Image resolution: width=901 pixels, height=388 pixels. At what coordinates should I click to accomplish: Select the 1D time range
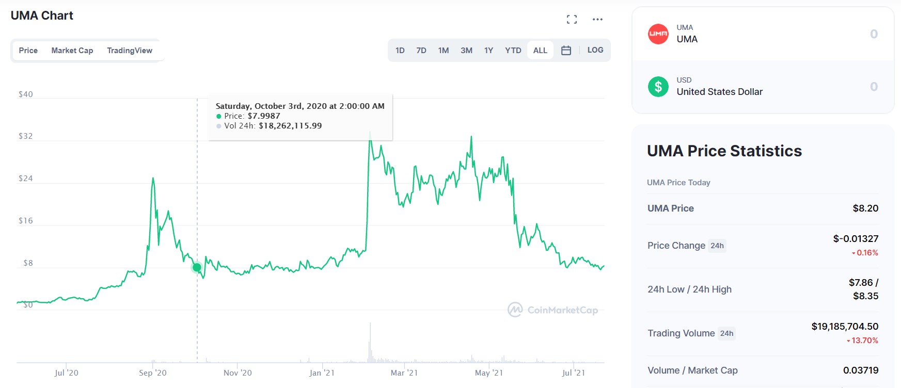pos(400,51)
